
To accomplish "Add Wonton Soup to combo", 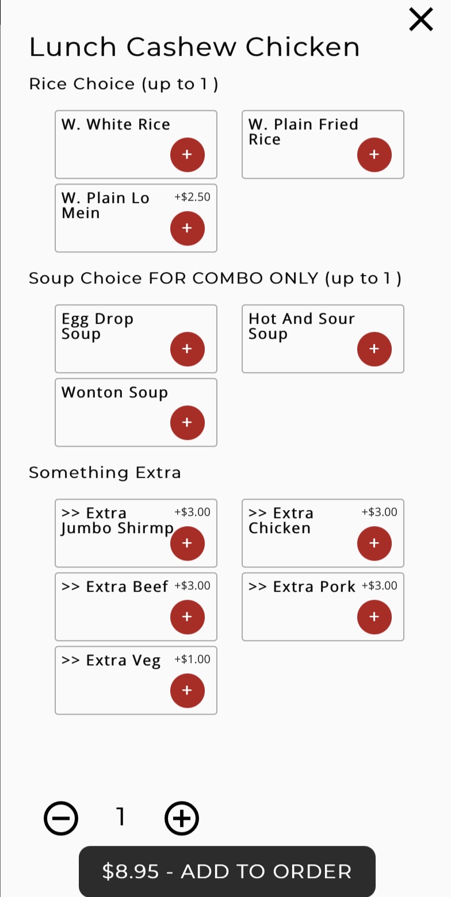I will tap(187, 423).
